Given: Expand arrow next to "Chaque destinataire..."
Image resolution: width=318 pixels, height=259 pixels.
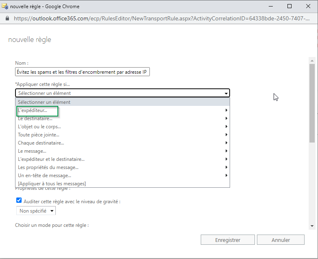Looking at the screenshot, I should click(x=226, y=143).
